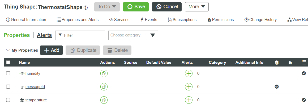Click duplicate icon in humidity row
Viewport: 308px width, 112px height.
[104, 73]
